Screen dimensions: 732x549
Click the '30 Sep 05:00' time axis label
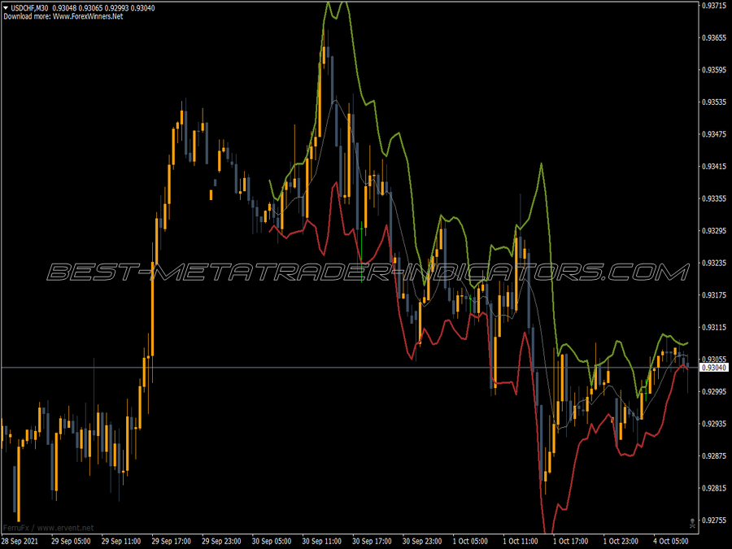coord(272,542)
